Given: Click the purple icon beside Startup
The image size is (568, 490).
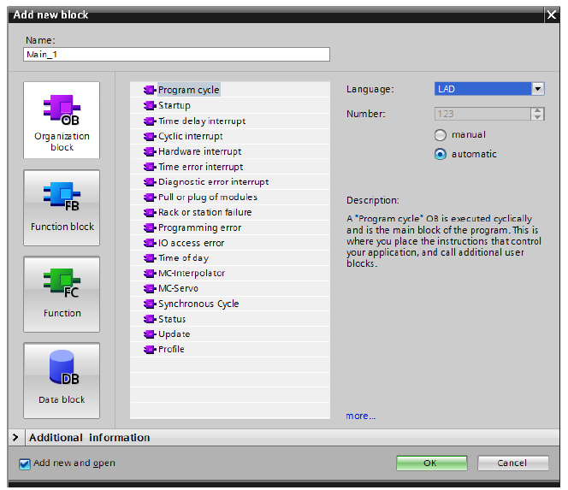Looking at the screenshot, I should (x=150, y=106).
